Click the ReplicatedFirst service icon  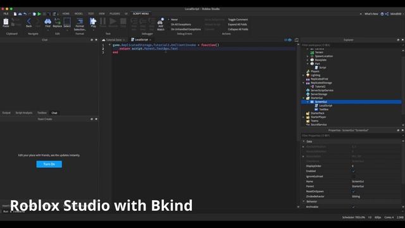308,79
